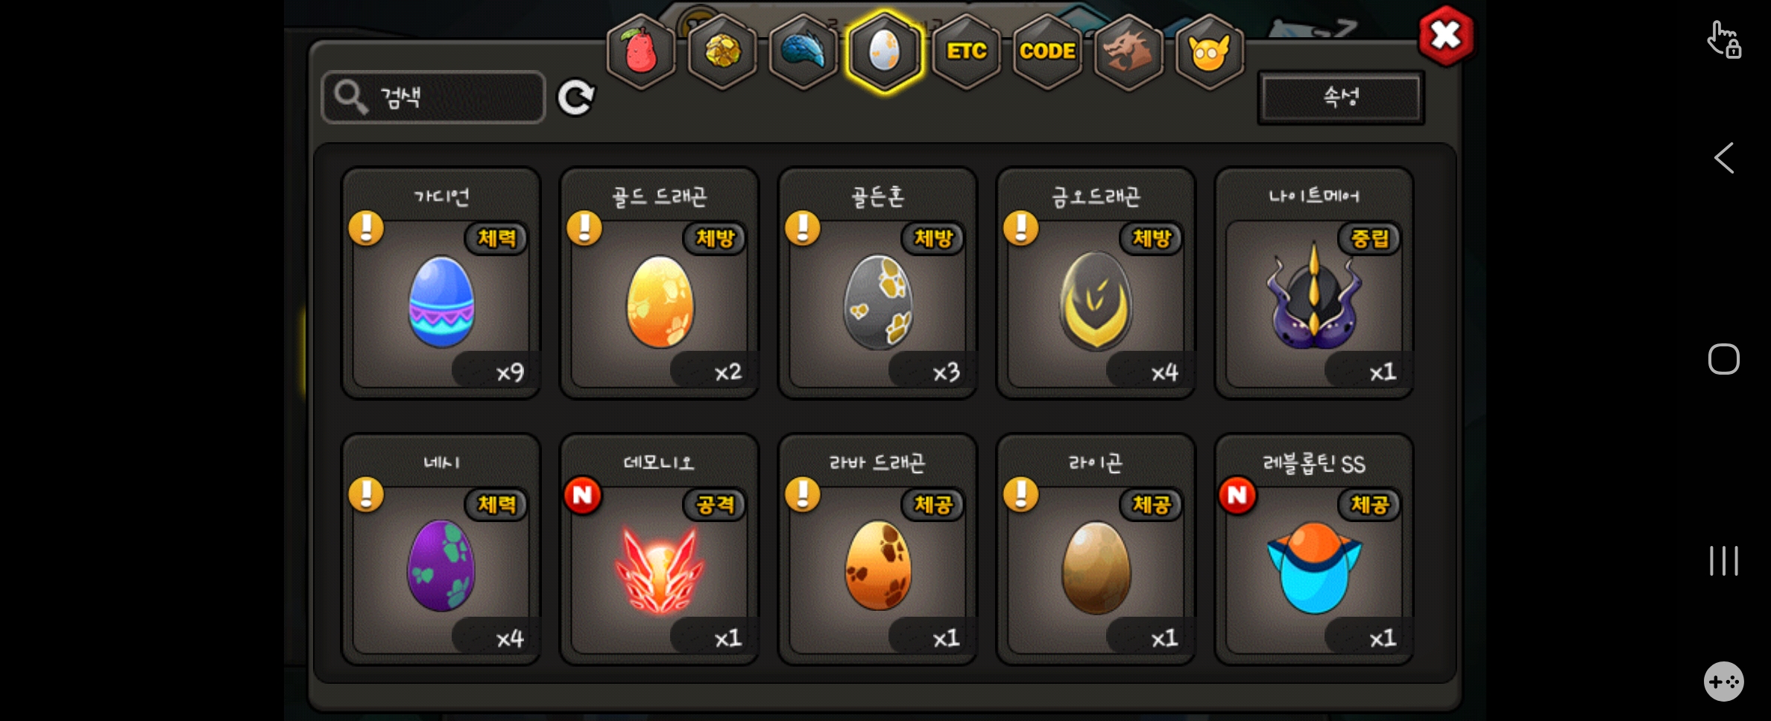Open the fruit food category tab
Image resolution: width=1771 pixels, height=721 pixels.
point(641,51)
